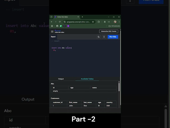Open the hamburger menu in Programiz header
Viewport: 170px width, 128px height.
[x=52, y=31]
